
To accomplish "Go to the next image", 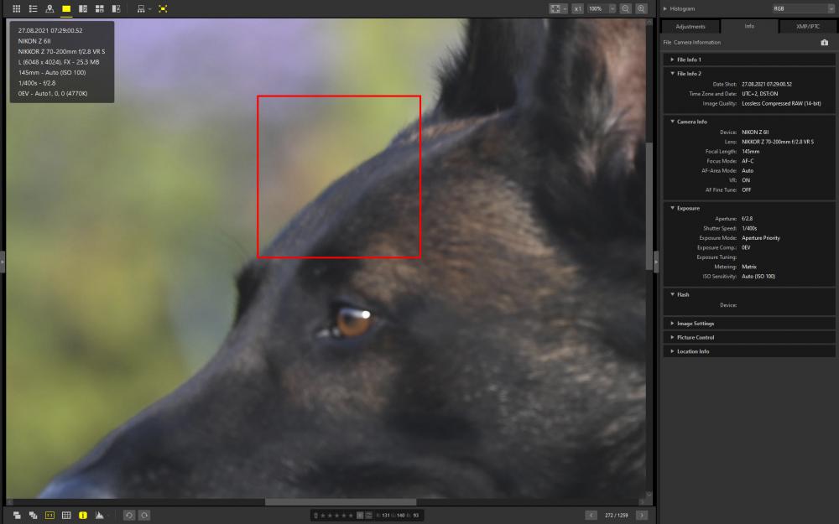I will (642, 515).
